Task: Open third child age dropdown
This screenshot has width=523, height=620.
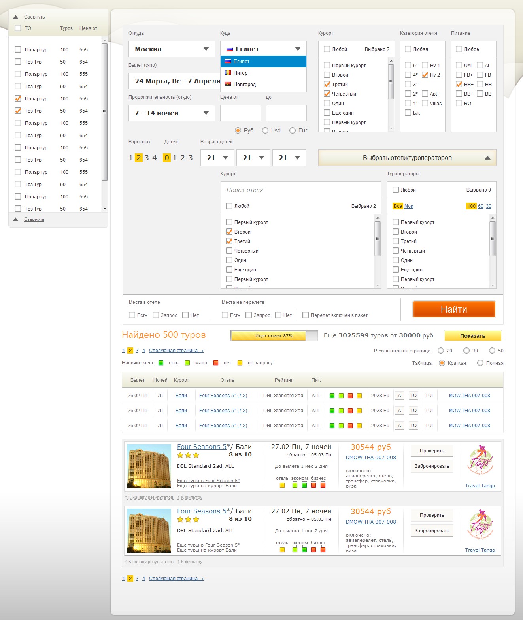Action: (289, 158)
